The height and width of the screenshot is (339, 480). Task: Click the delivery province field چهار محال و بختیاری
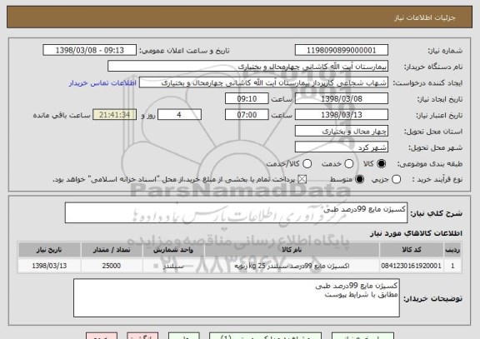pyautogui.click(x=342, y=132)
